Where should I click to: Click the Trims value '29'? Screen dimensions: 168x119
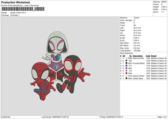[x=135, y=25]
